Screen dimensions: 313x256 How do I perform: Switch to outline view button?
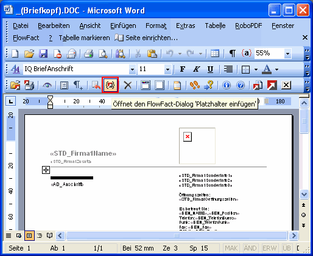(40, 235)
